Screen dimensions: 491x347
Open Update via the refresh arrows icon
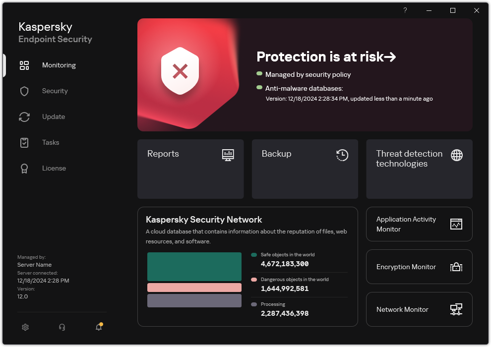(x=24, y=116)
